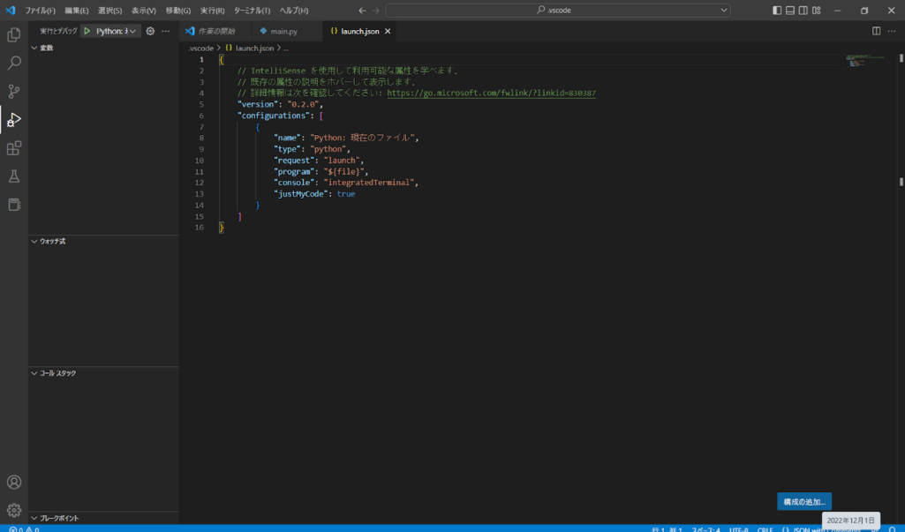Click the notebook-like icon below the flask
This screenshot has width=905, height=532.
(14, 205)
